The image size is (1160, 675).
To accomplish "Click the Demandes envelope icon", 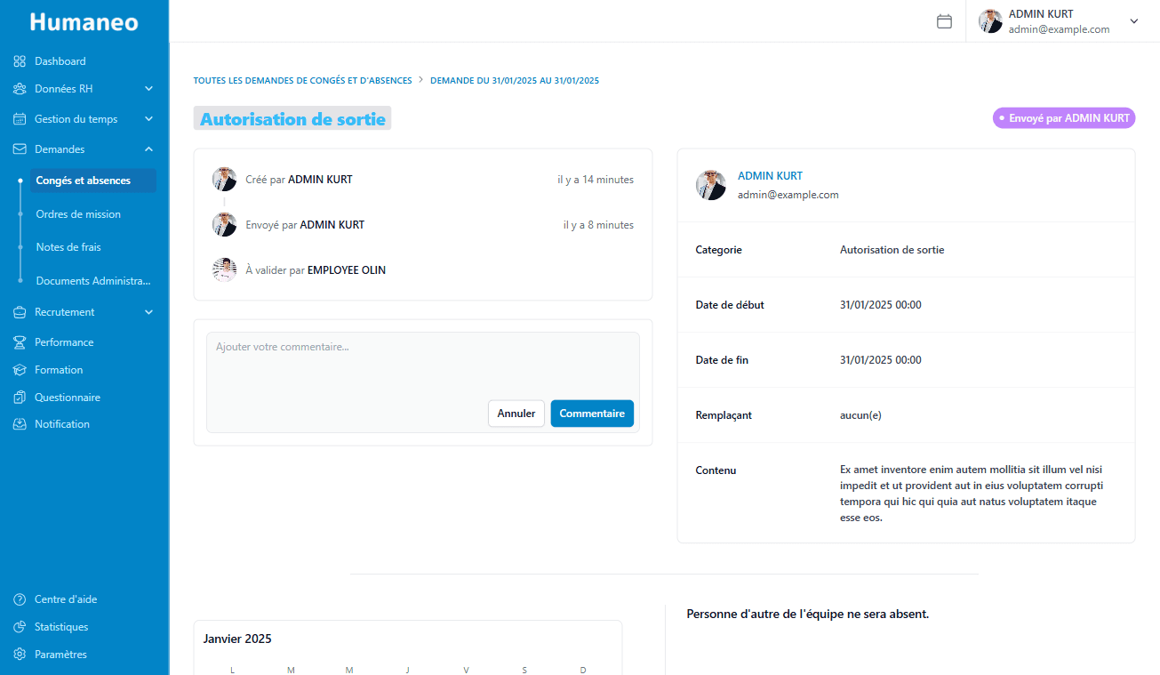I will point(18,149).
